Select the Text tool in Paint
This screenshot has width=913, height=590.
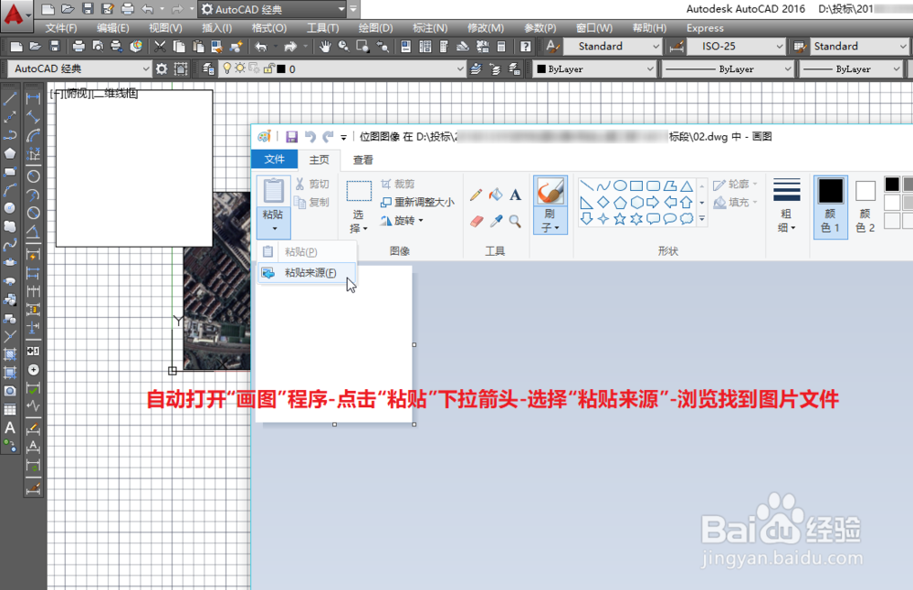point(515,195)
